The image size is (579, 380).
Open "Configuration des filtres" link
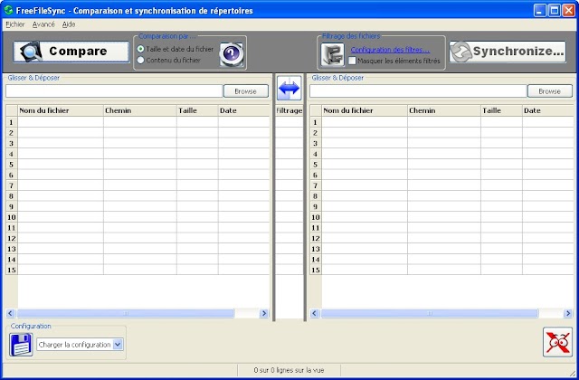[x=390, y=50]
